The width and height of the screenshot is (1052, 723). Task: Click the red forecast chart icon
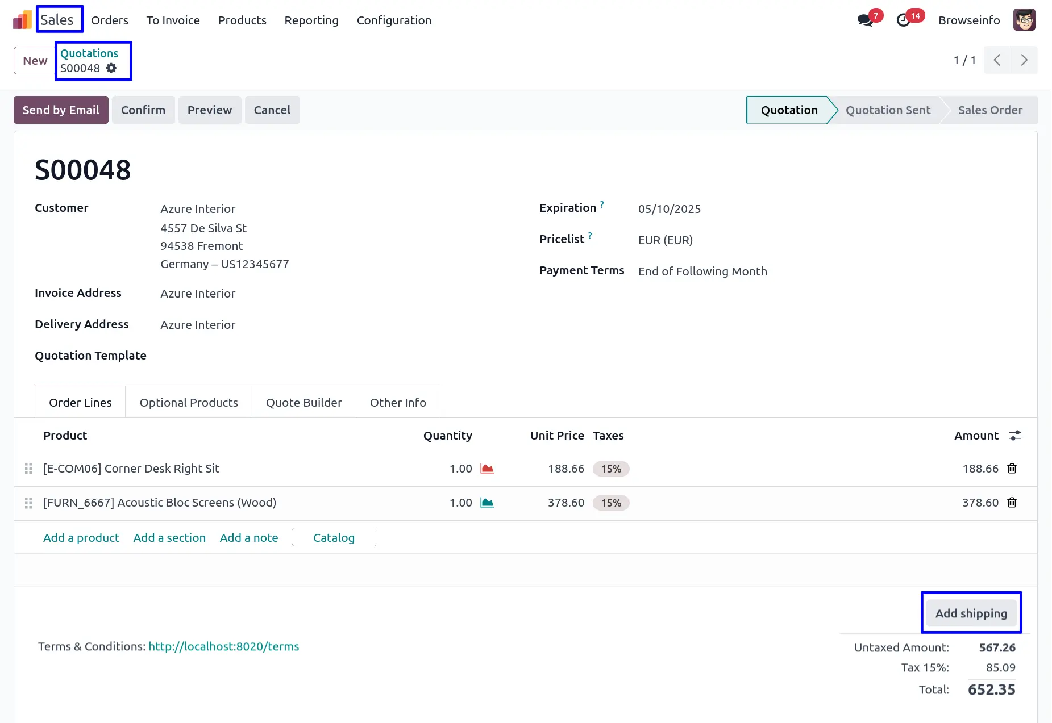coord(487,469)
